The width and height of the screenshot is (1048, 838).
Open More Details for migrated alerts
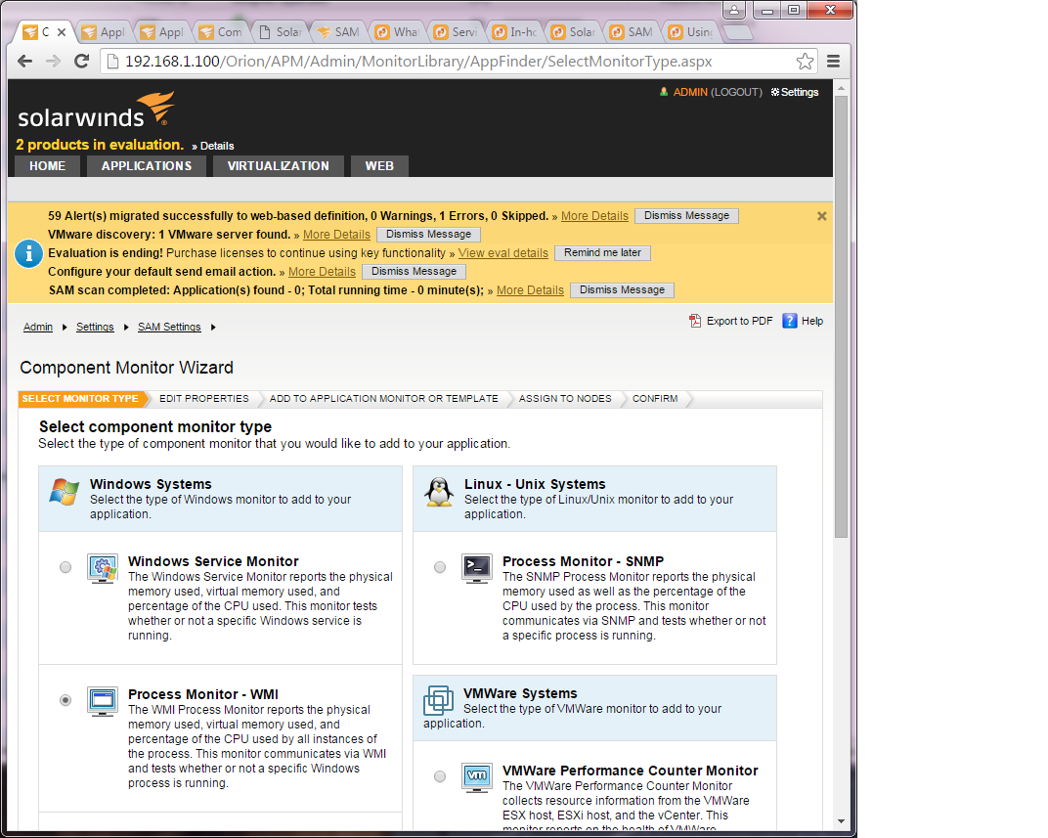click(x=594, y=216)
